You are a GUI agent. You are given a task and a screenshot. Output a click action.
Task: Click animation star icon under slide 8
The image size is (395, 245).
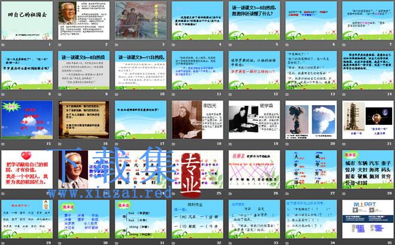click(x=3, y=94)
